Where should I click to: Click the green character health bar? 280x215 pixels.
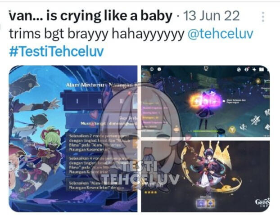coord(205,131)
